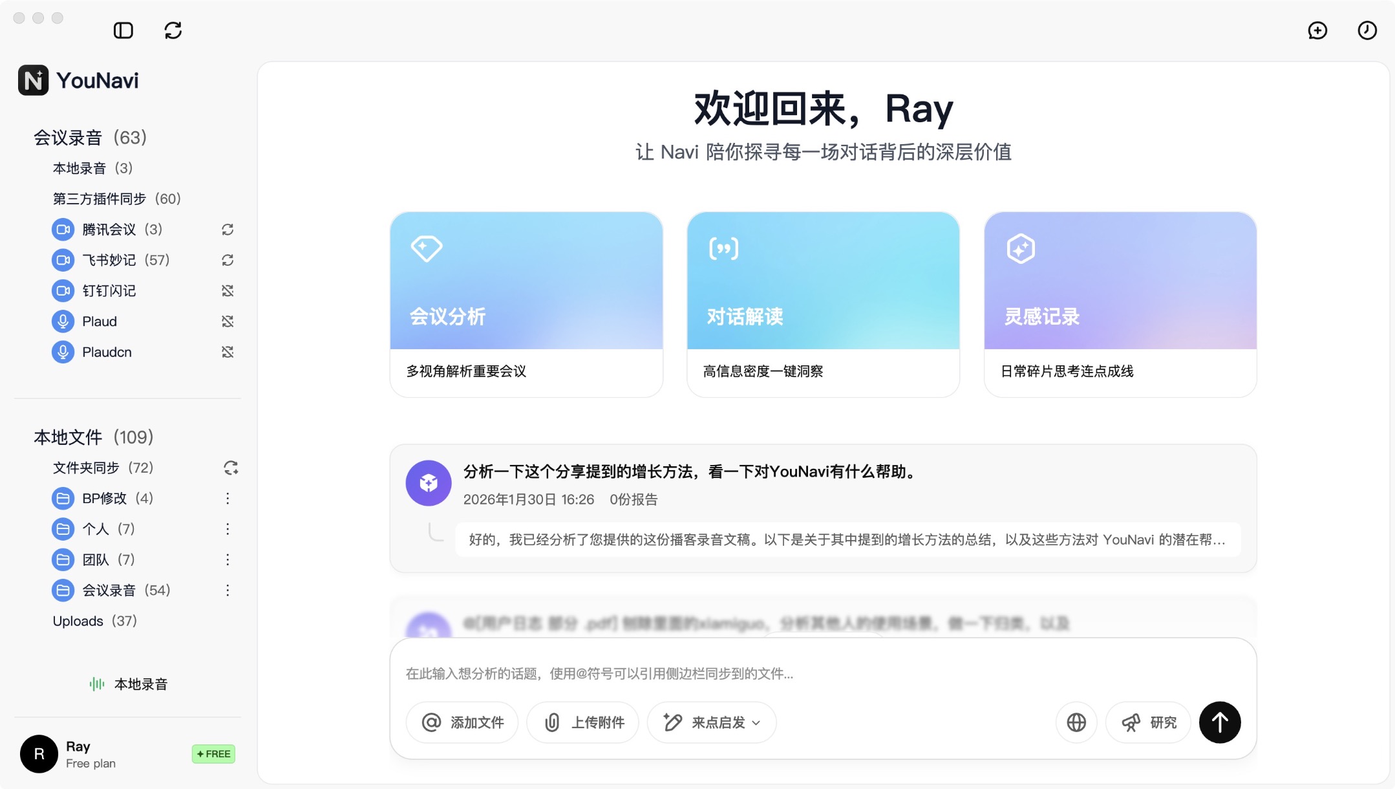This screenshot has height=789, width=1395.
Task: Click the +FREE upgrade badge
Action: (x=213, y=753)
